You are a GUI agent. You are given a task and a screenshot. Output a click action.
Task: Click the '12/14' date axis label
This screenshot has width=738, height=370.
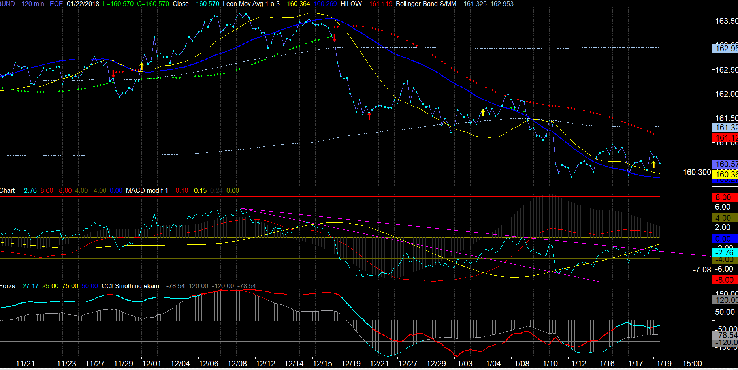point(294,363)
